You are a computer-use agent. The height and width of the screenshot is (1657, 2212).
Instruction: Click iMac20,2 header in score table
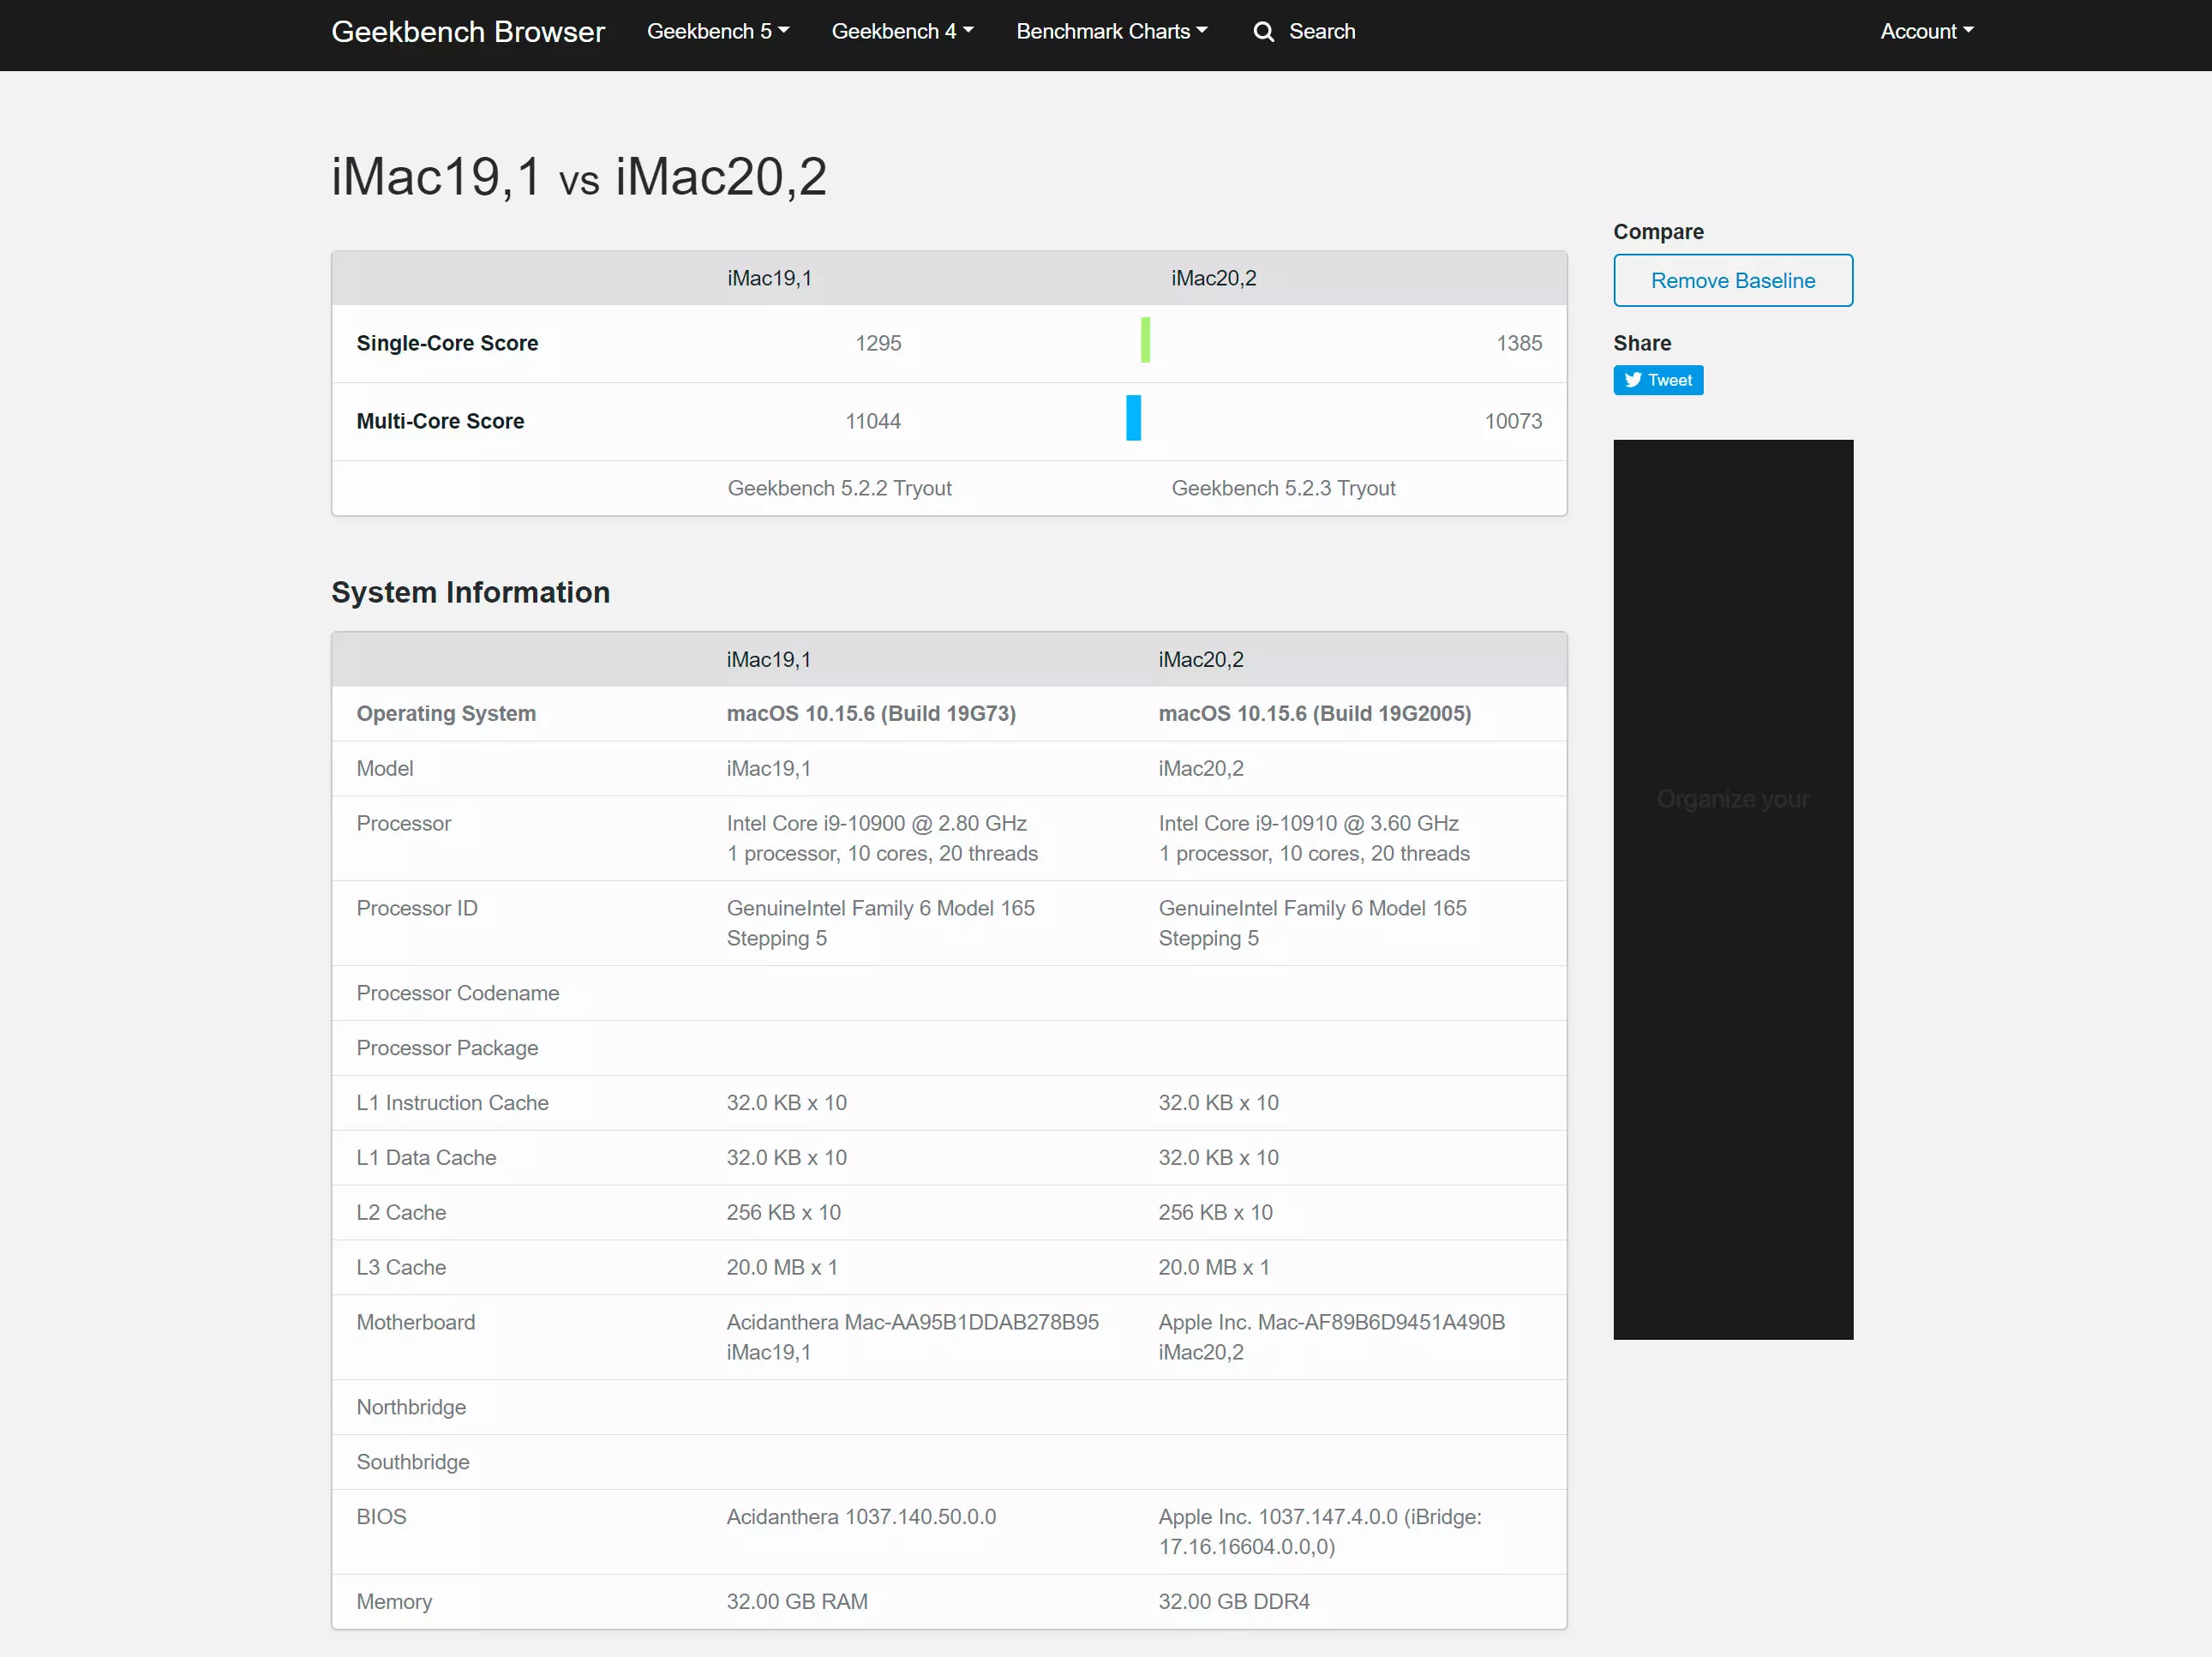click(x=1213, y=278)
